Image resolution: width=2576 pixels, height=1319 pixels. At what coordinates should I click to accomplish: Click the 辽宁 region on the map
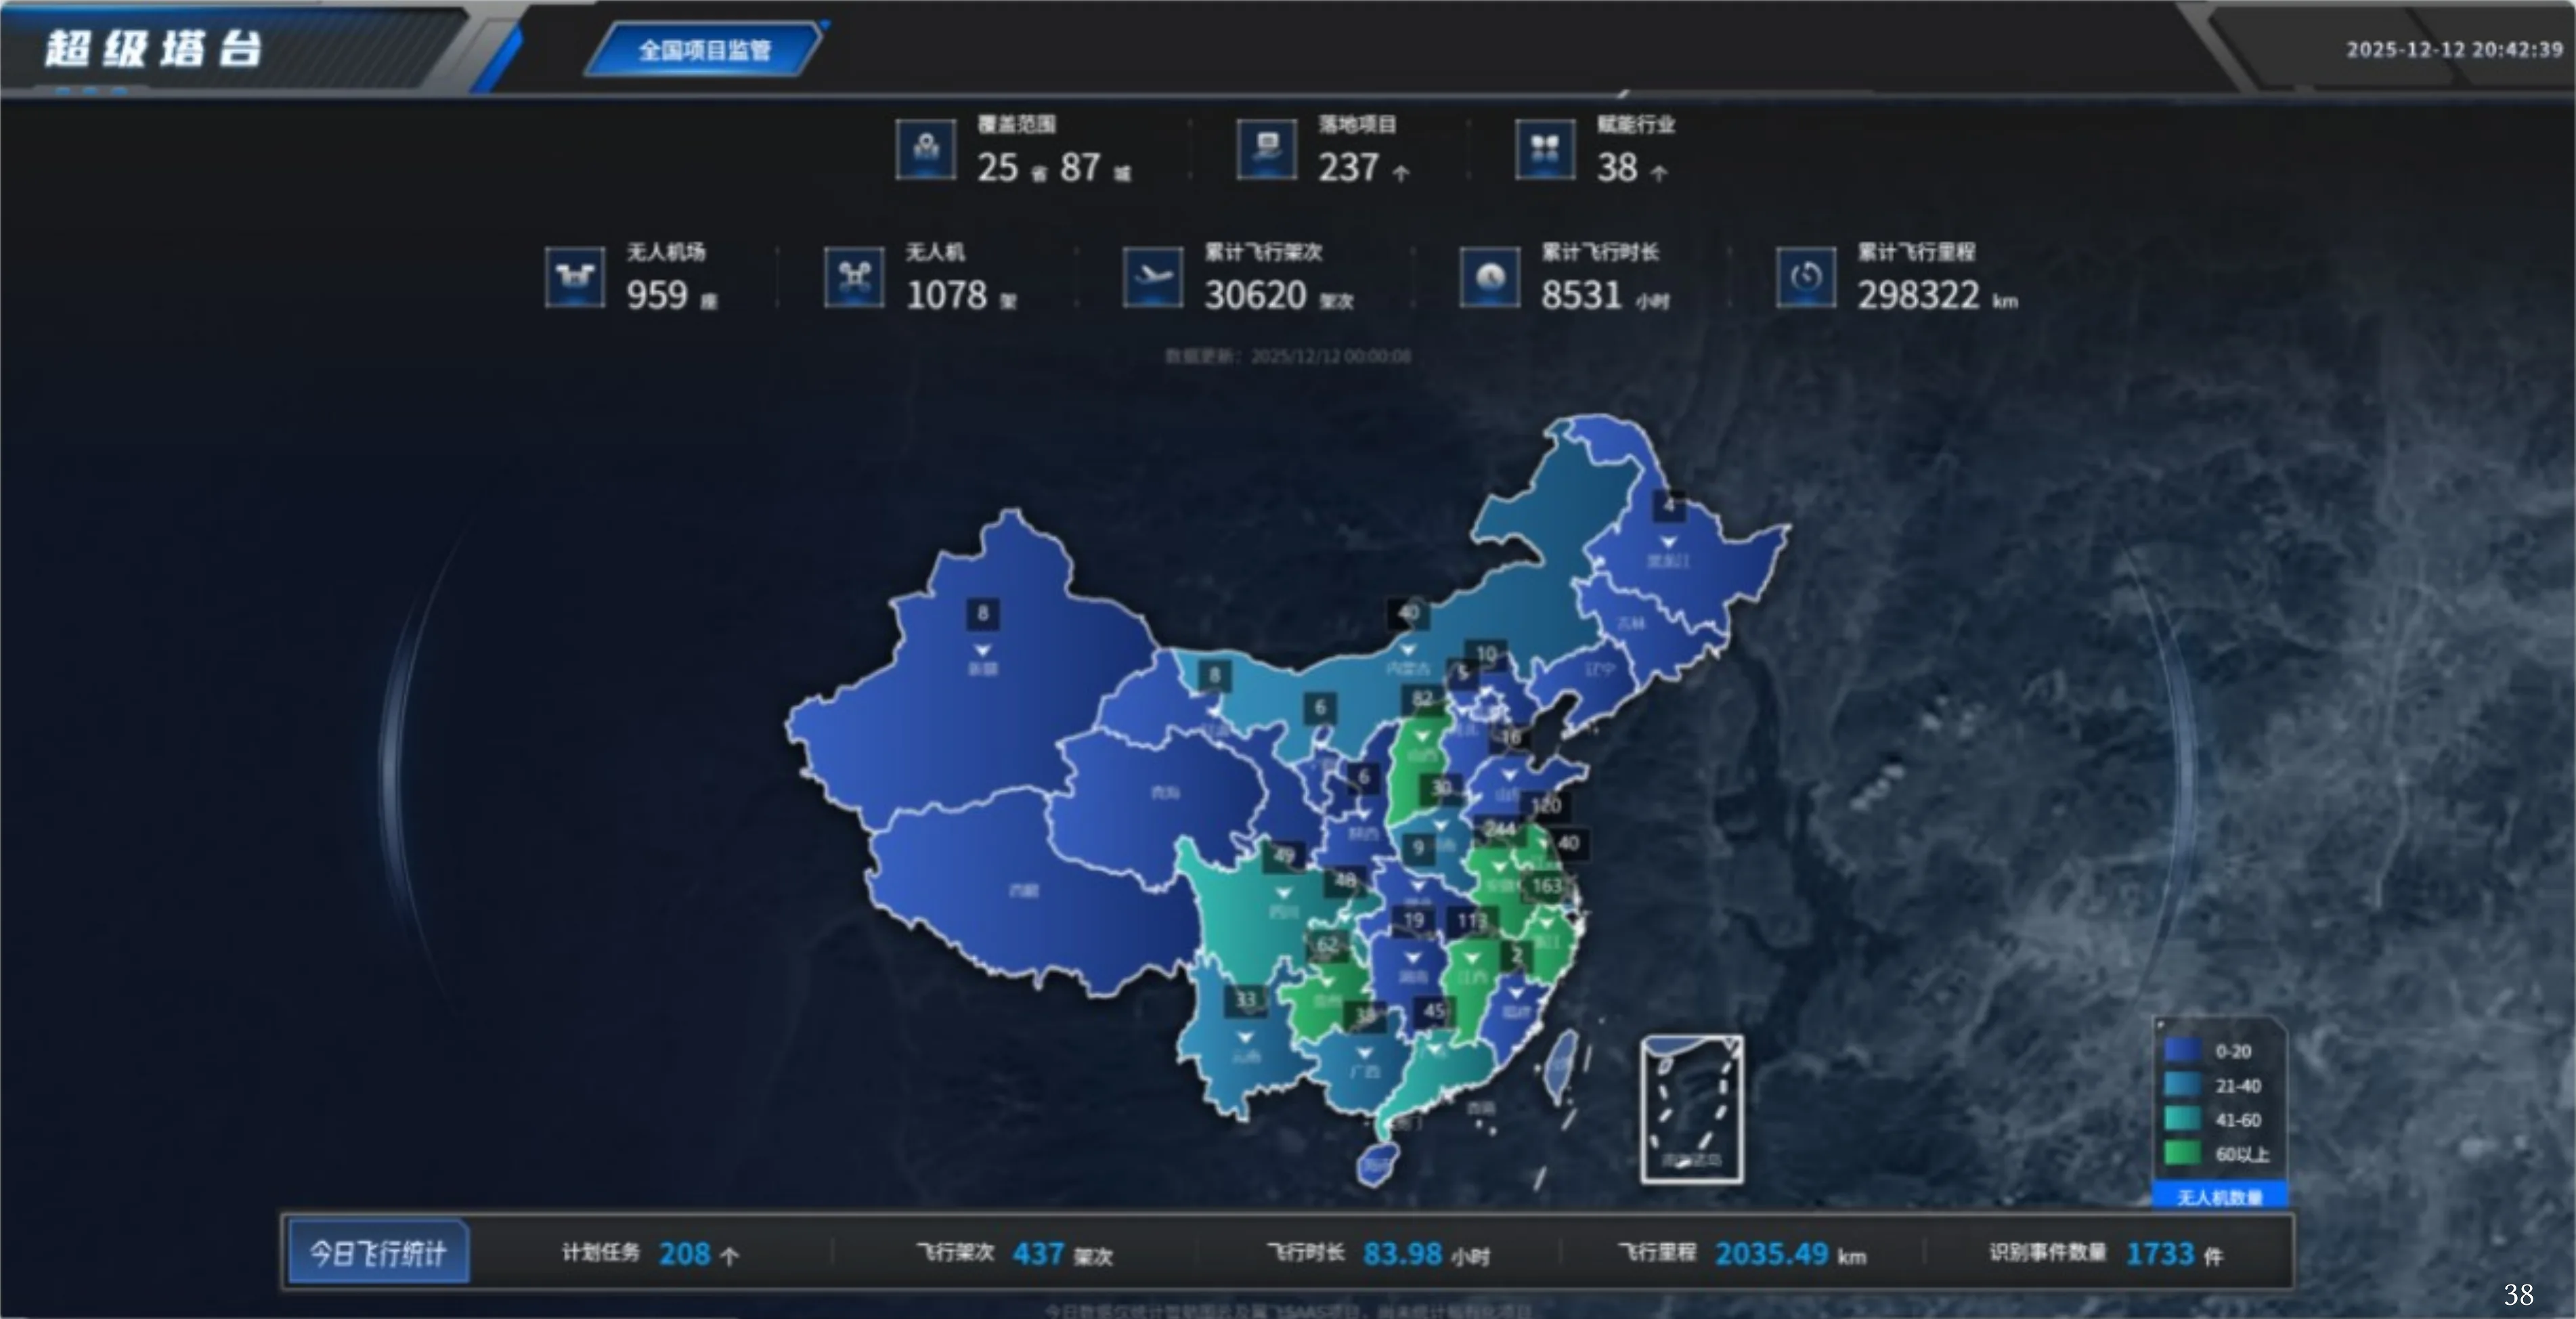[1599, 669]
